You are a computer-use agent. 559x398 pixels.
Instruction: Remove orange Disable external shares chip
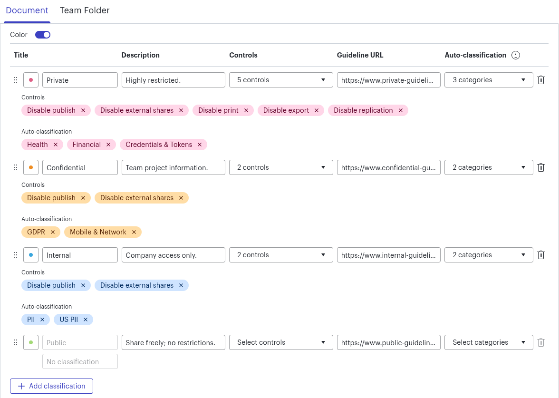[x=181, y=198]
